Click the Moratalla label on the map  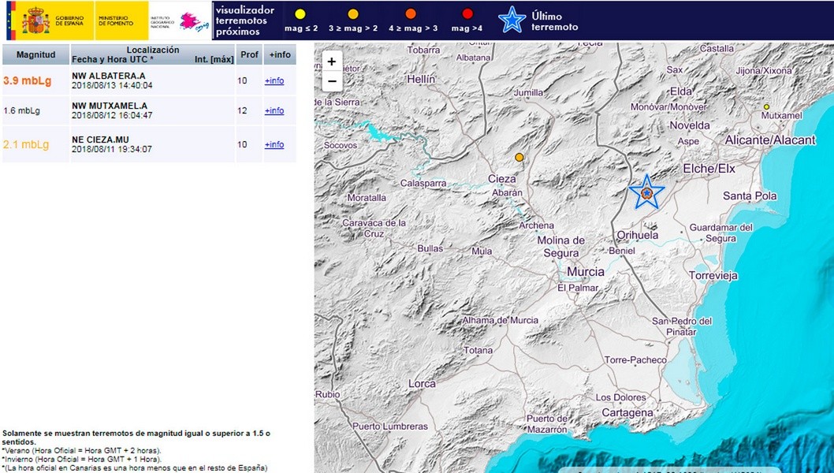coord(367,198)
